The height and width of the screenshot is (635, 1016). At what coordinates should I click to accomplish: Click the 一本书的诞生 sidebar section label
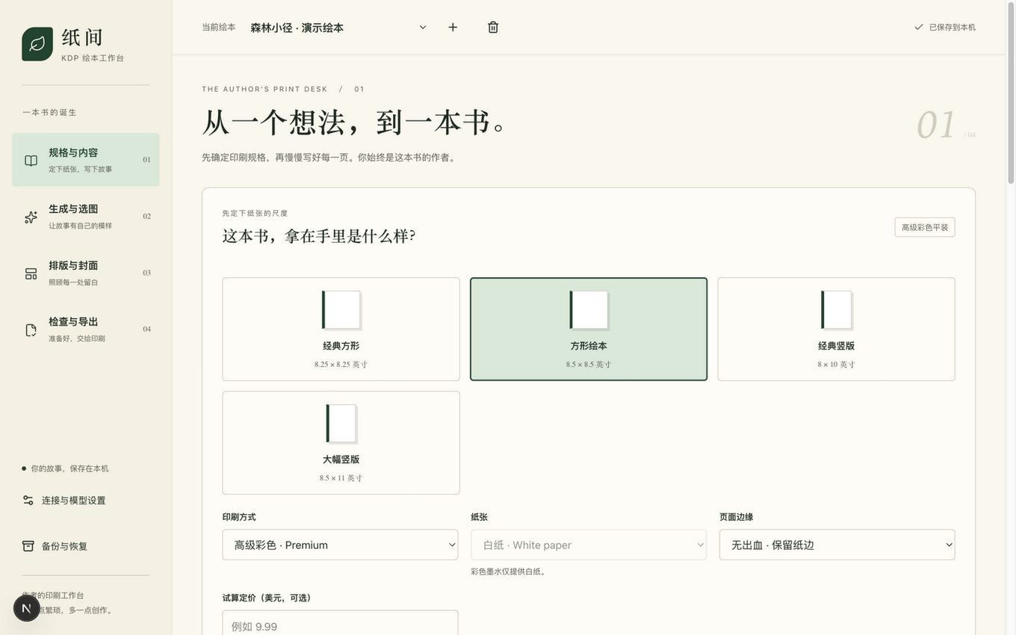pyautogui.click(x=49, y=112)
